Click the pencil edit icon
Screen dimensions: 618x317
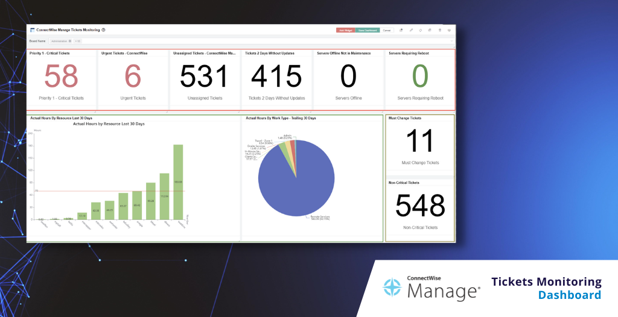411,30
